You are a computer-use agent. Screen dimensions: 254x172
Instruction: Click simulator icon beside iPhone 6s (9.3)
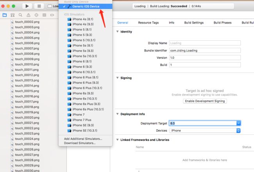tap(69, 93)
